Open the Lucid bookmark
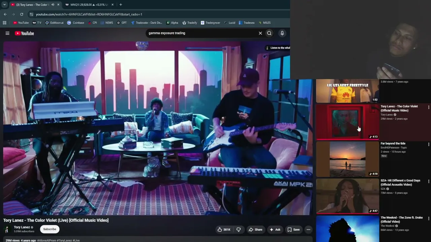The height and width of the screenshot is (242, 431). 230,23
